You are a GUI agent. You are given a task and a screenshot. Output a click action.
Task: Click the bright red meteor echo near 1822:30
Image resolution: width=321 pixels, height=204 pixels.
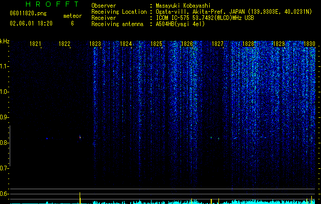80,137
